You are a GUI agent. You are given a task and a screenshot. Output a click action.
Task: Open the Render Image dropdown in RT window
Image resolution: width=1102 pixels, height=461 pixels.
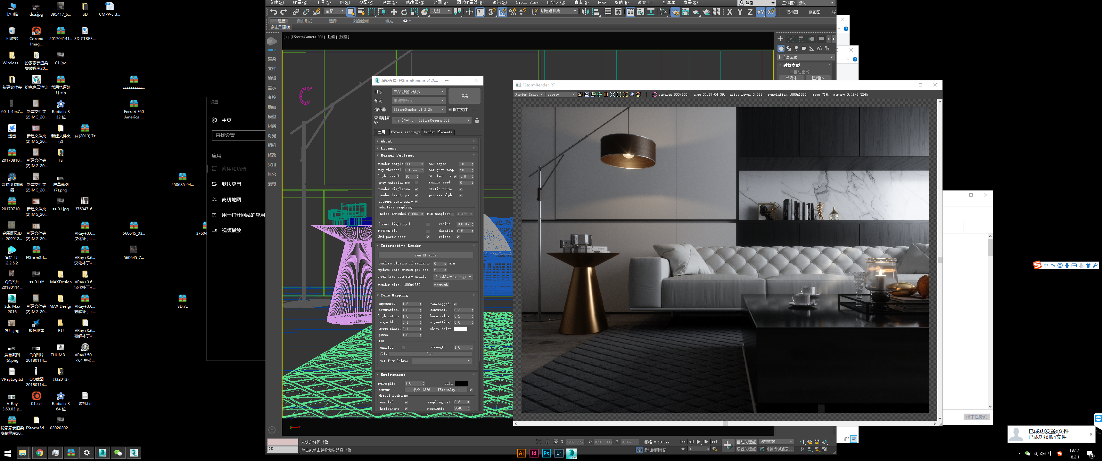point(529,94)
